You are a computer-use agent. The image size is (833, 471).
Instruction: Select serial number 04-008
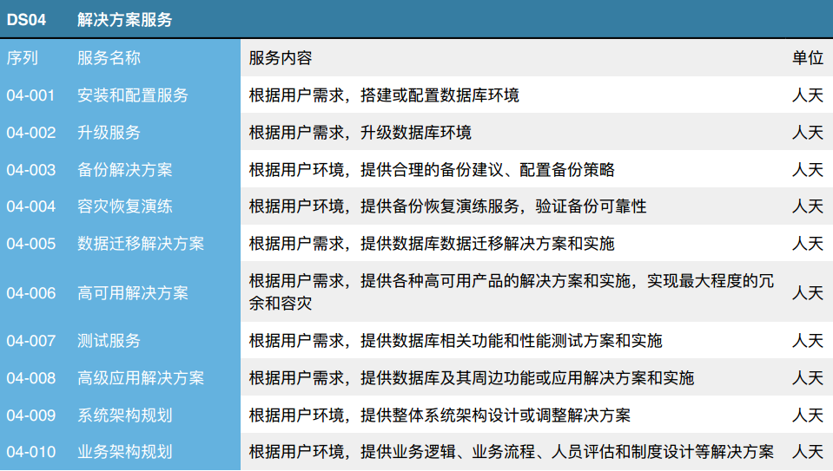(x=30, y=378)
